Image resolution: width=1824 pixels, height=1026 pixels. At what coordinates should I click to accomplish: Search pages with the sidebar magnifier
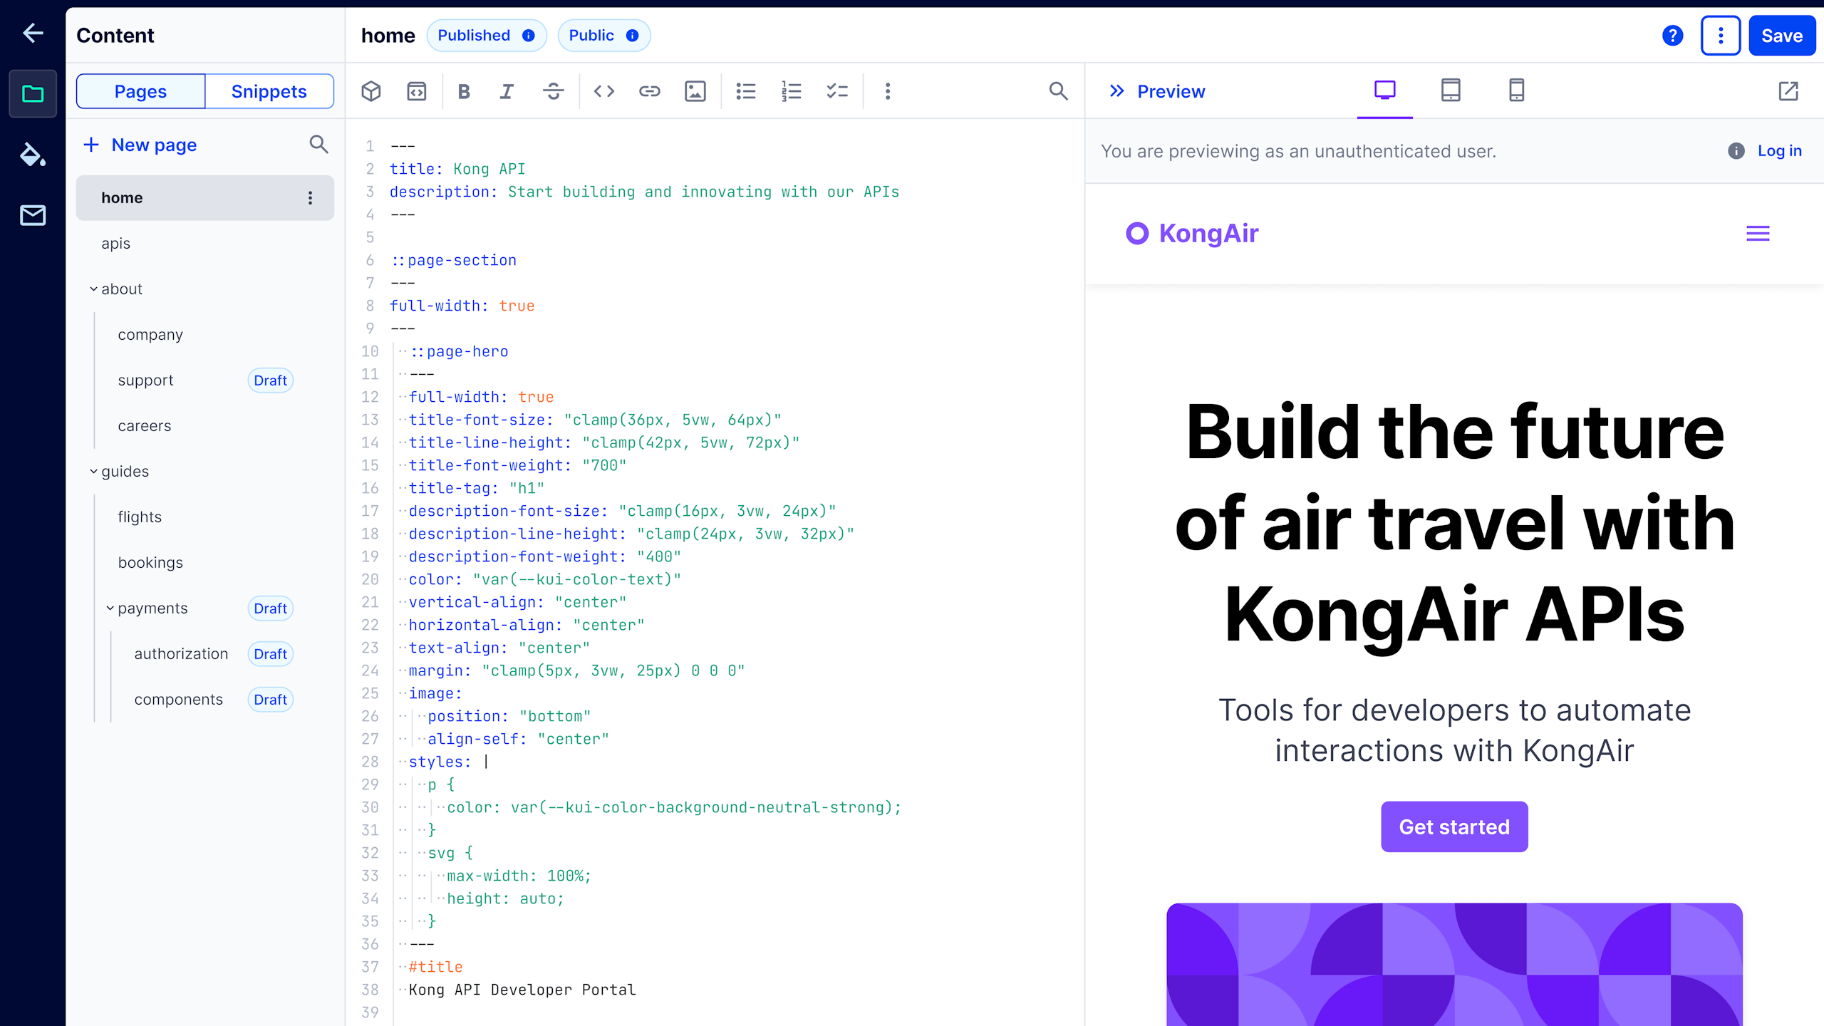[318, 145]
